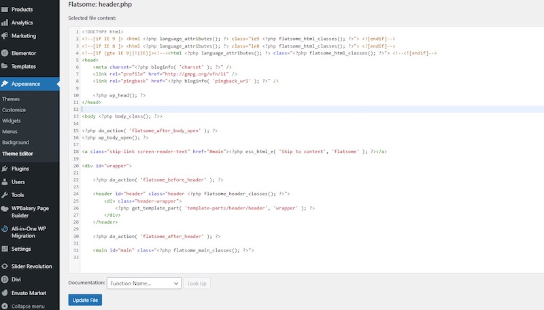Viewport: 544px width, 310px height.
Task: Click the Divi icon in sidebar
Action: 5,279
